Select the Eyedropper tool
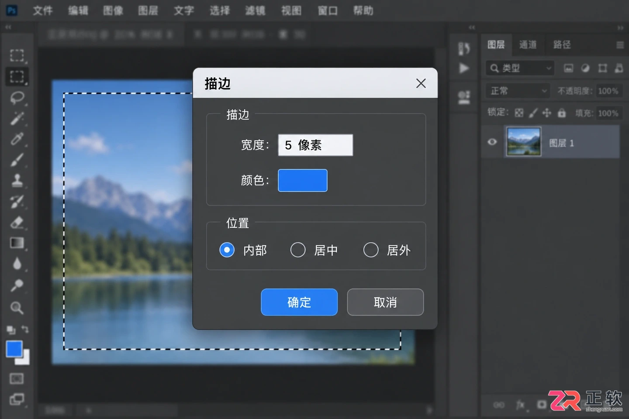This screenshot has height=419, width=629. coord(17,139)
